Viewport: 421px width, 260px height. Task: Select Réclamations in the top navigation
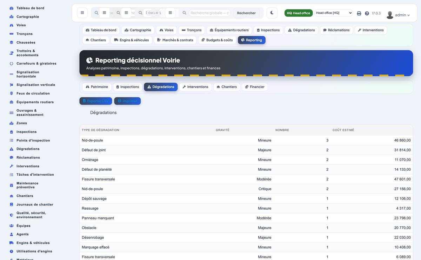pyautogui.click(x=336, y=30)
